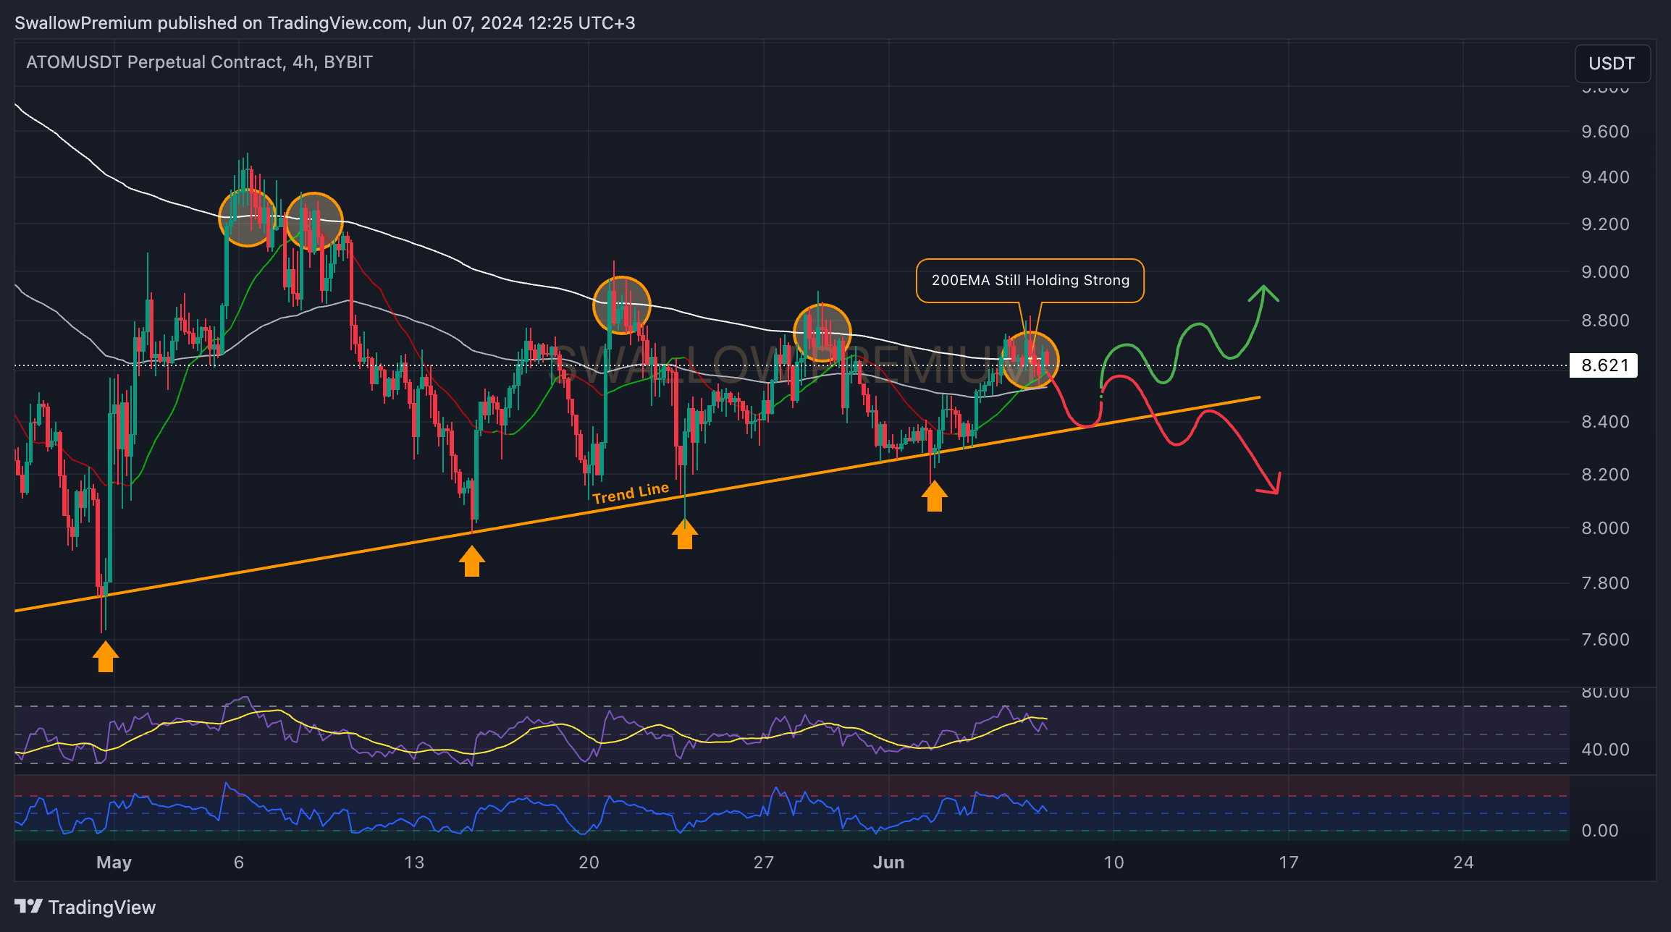This screenshot has width=1671, height=932.
Task: Click the '6' date axis label
Action: point(239,863)
